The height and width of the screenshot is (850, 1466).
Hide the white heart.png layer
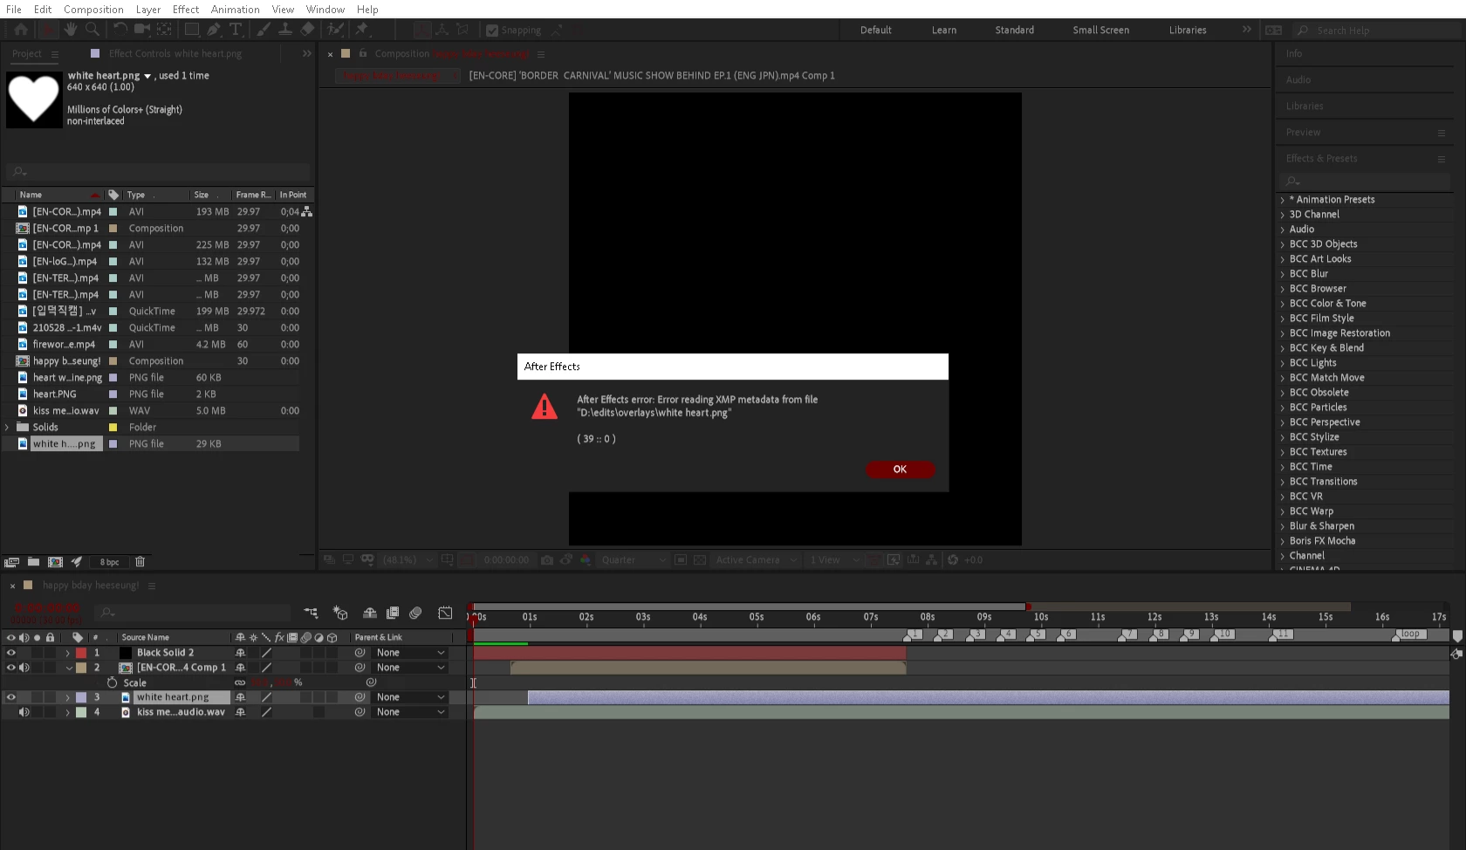11,697
